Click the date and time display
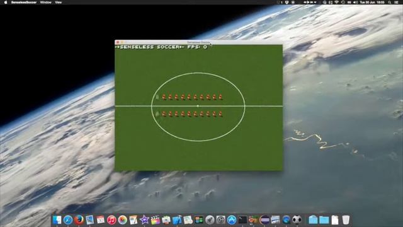 tap(372, 3)
